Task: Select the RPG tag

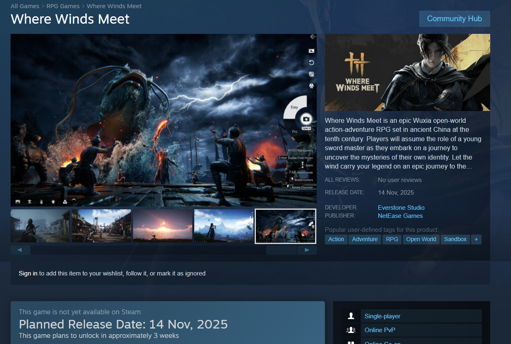Action: 392,240
